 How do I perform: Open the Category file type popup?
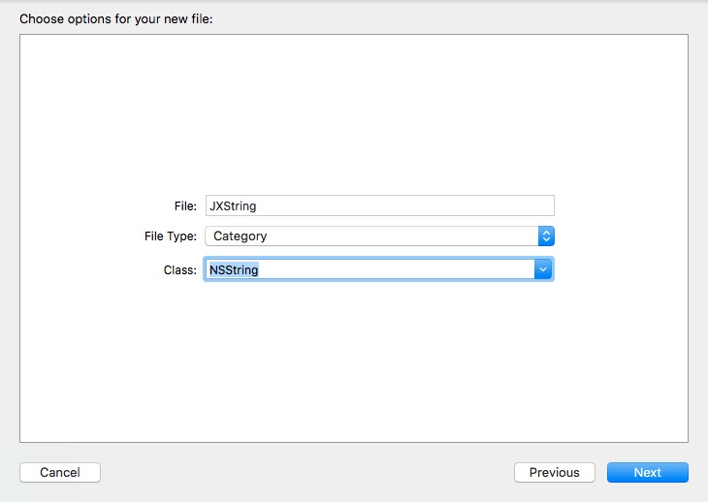pos(380,235)
